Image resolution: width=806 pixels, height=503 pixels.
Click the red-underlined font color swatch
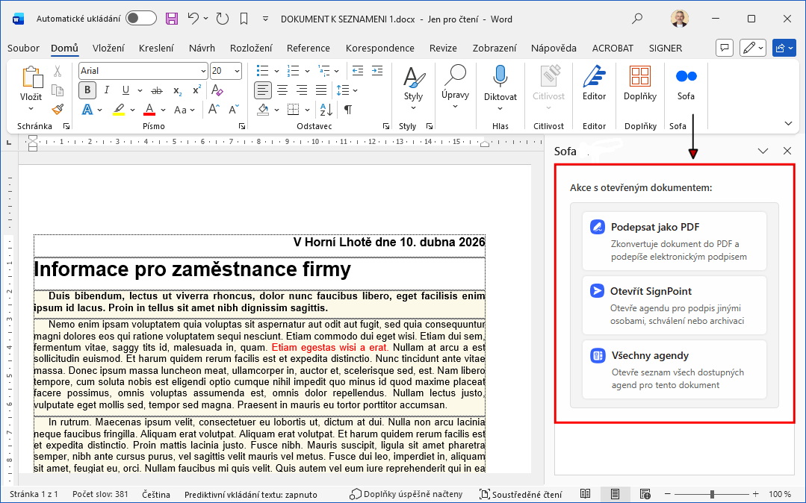[x=149, y=110]
